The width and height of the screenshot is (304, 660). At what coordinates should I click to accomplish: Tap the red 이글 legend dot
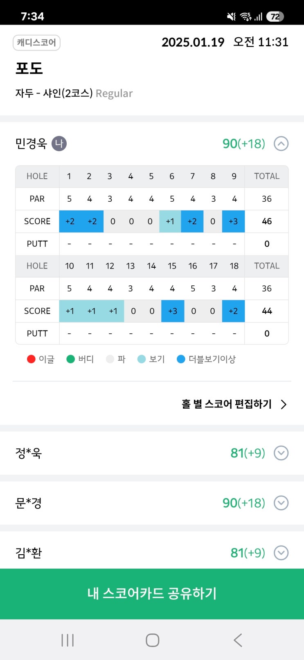(31, 359)
